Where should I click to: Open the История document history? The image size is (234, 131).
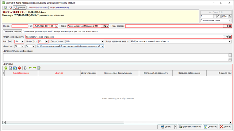click(x=20, y=7)
